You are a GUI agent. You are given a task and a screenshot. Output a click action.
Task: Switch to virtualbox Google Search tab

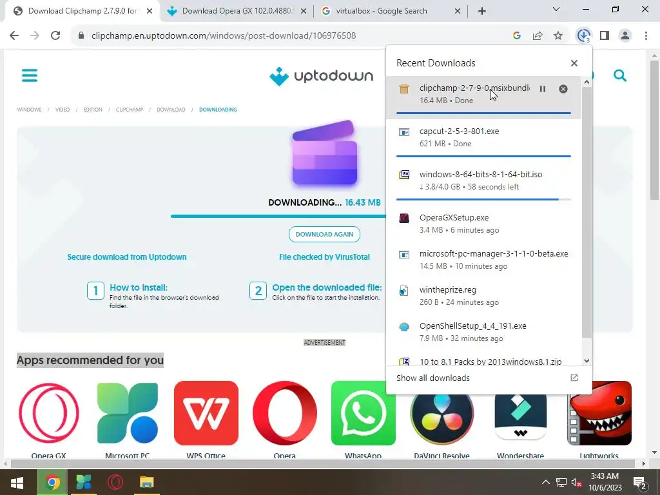pos(381,11)
